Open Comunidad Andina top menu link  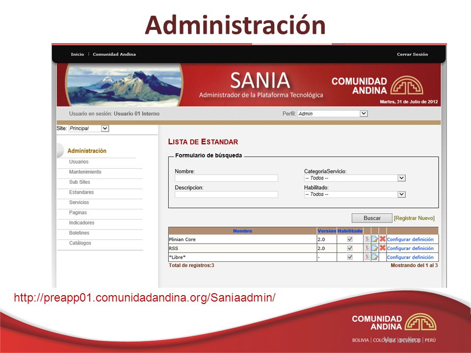coord(114,54)
